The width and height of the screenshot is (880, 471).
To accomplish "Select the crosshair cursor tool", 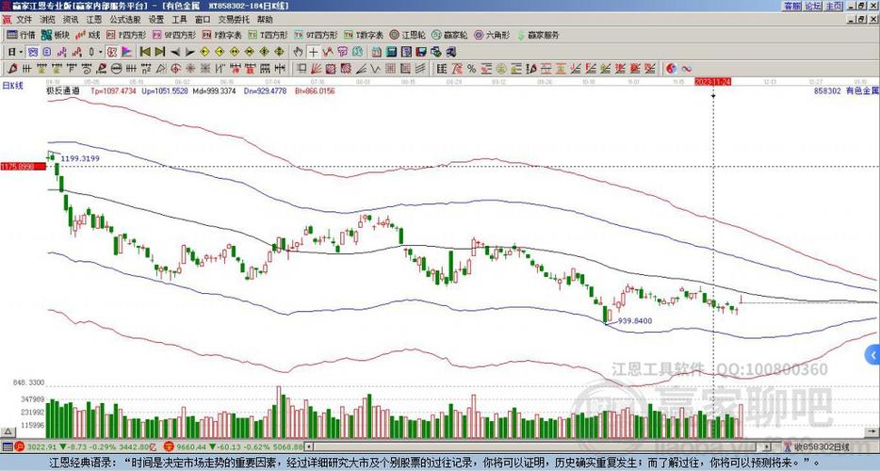I will 313,52.
